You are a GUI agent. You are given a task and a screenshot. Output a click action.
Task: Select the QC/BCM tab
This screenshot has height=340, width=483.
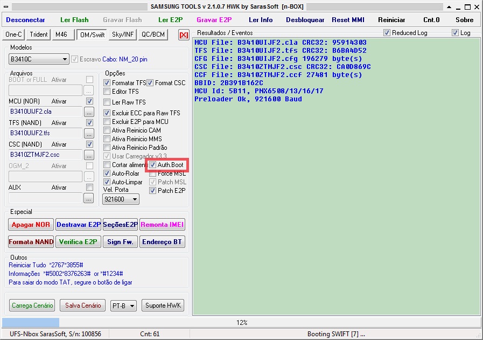pyautogui.click(x=153, y=34)
